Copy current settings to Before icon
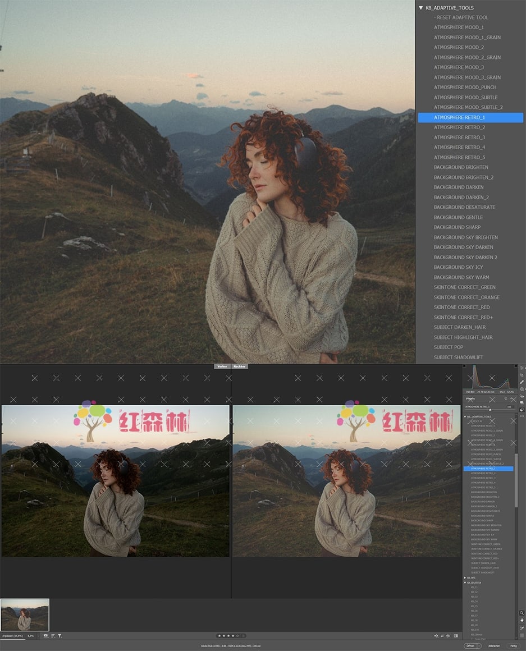The height and width of the screenshot is (651, 526). 449,636
